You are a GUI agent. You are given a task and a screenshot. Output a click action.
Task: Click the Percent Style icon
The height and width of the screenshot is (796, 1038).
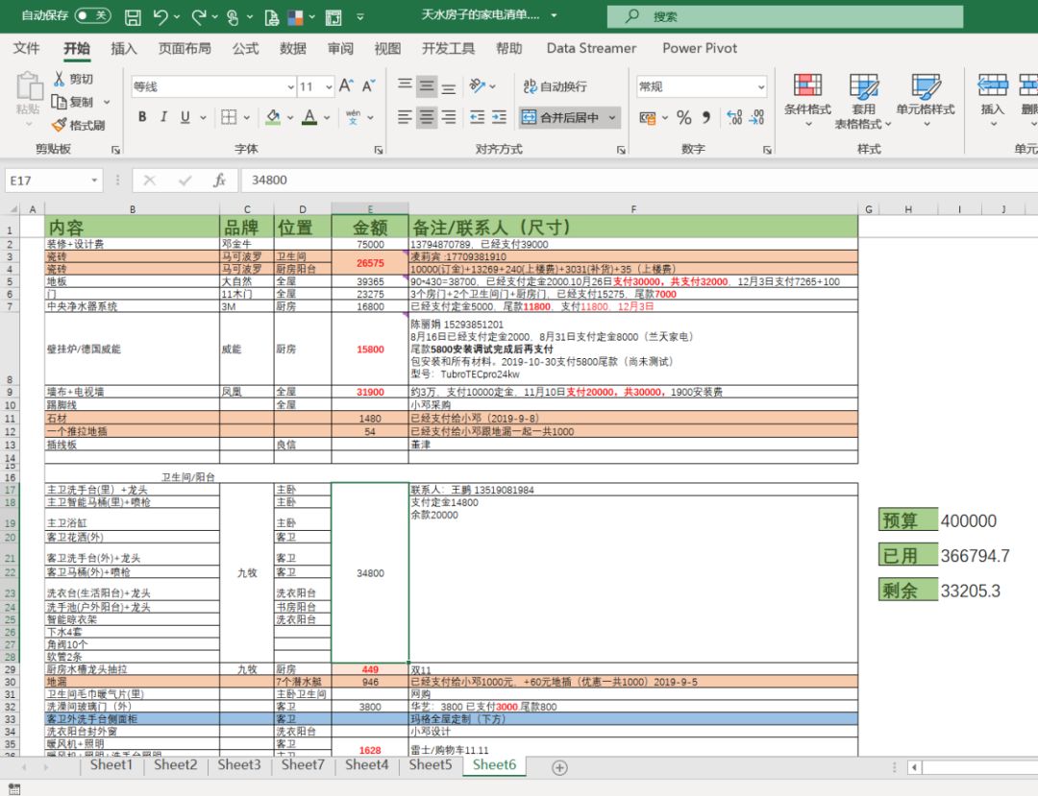684,118
